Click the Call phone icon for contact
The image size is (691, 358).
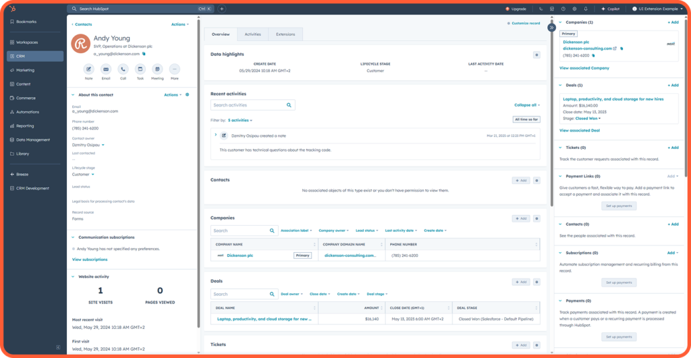click(x=123, y=69)
